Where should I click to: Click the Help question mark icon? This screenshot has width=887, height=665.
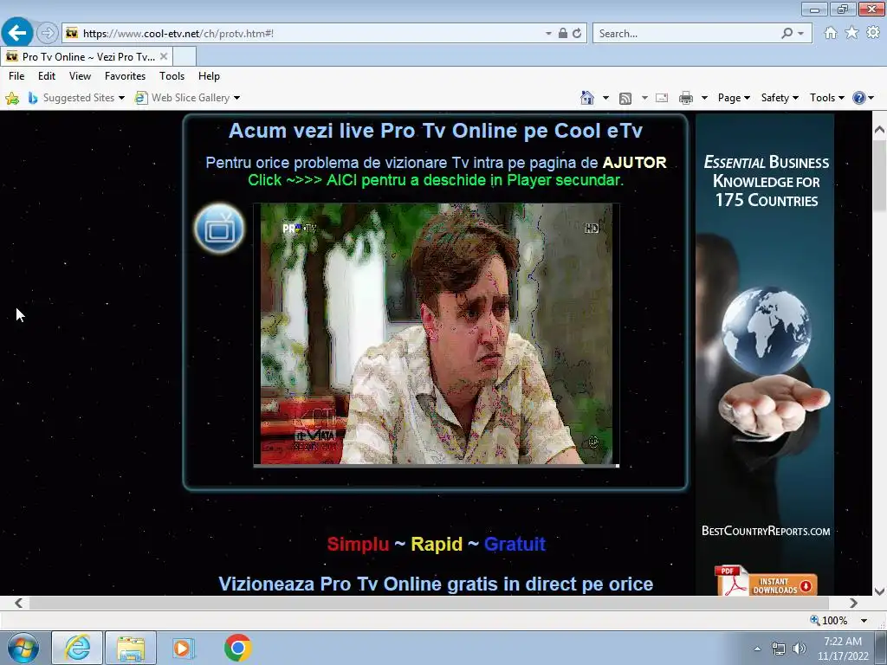coord(858,98)
